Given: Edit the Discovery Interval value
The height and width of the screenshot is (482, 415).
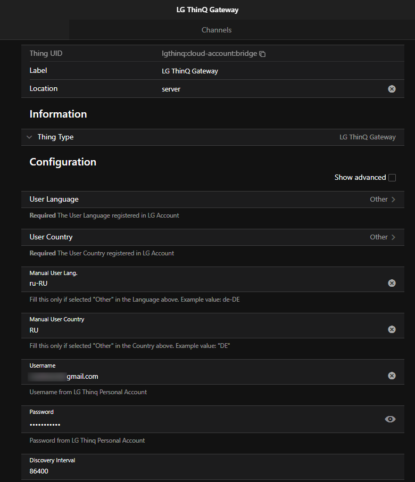Looking at the screenshot, I should click(x=202, y=471).
